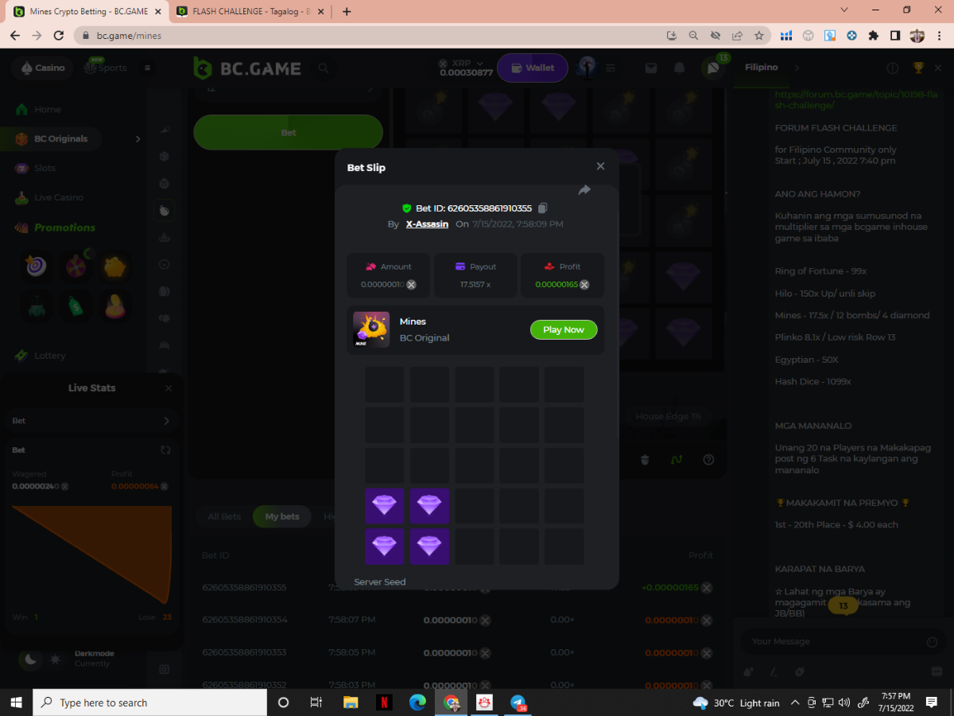
Task: Open X-Assasin player profile link
Action: click(x=427, y=224)
